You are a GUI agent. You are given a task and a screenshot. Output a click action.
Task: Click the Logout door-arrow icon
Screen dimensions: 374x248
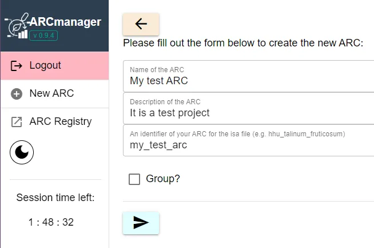tap(17, 66)
